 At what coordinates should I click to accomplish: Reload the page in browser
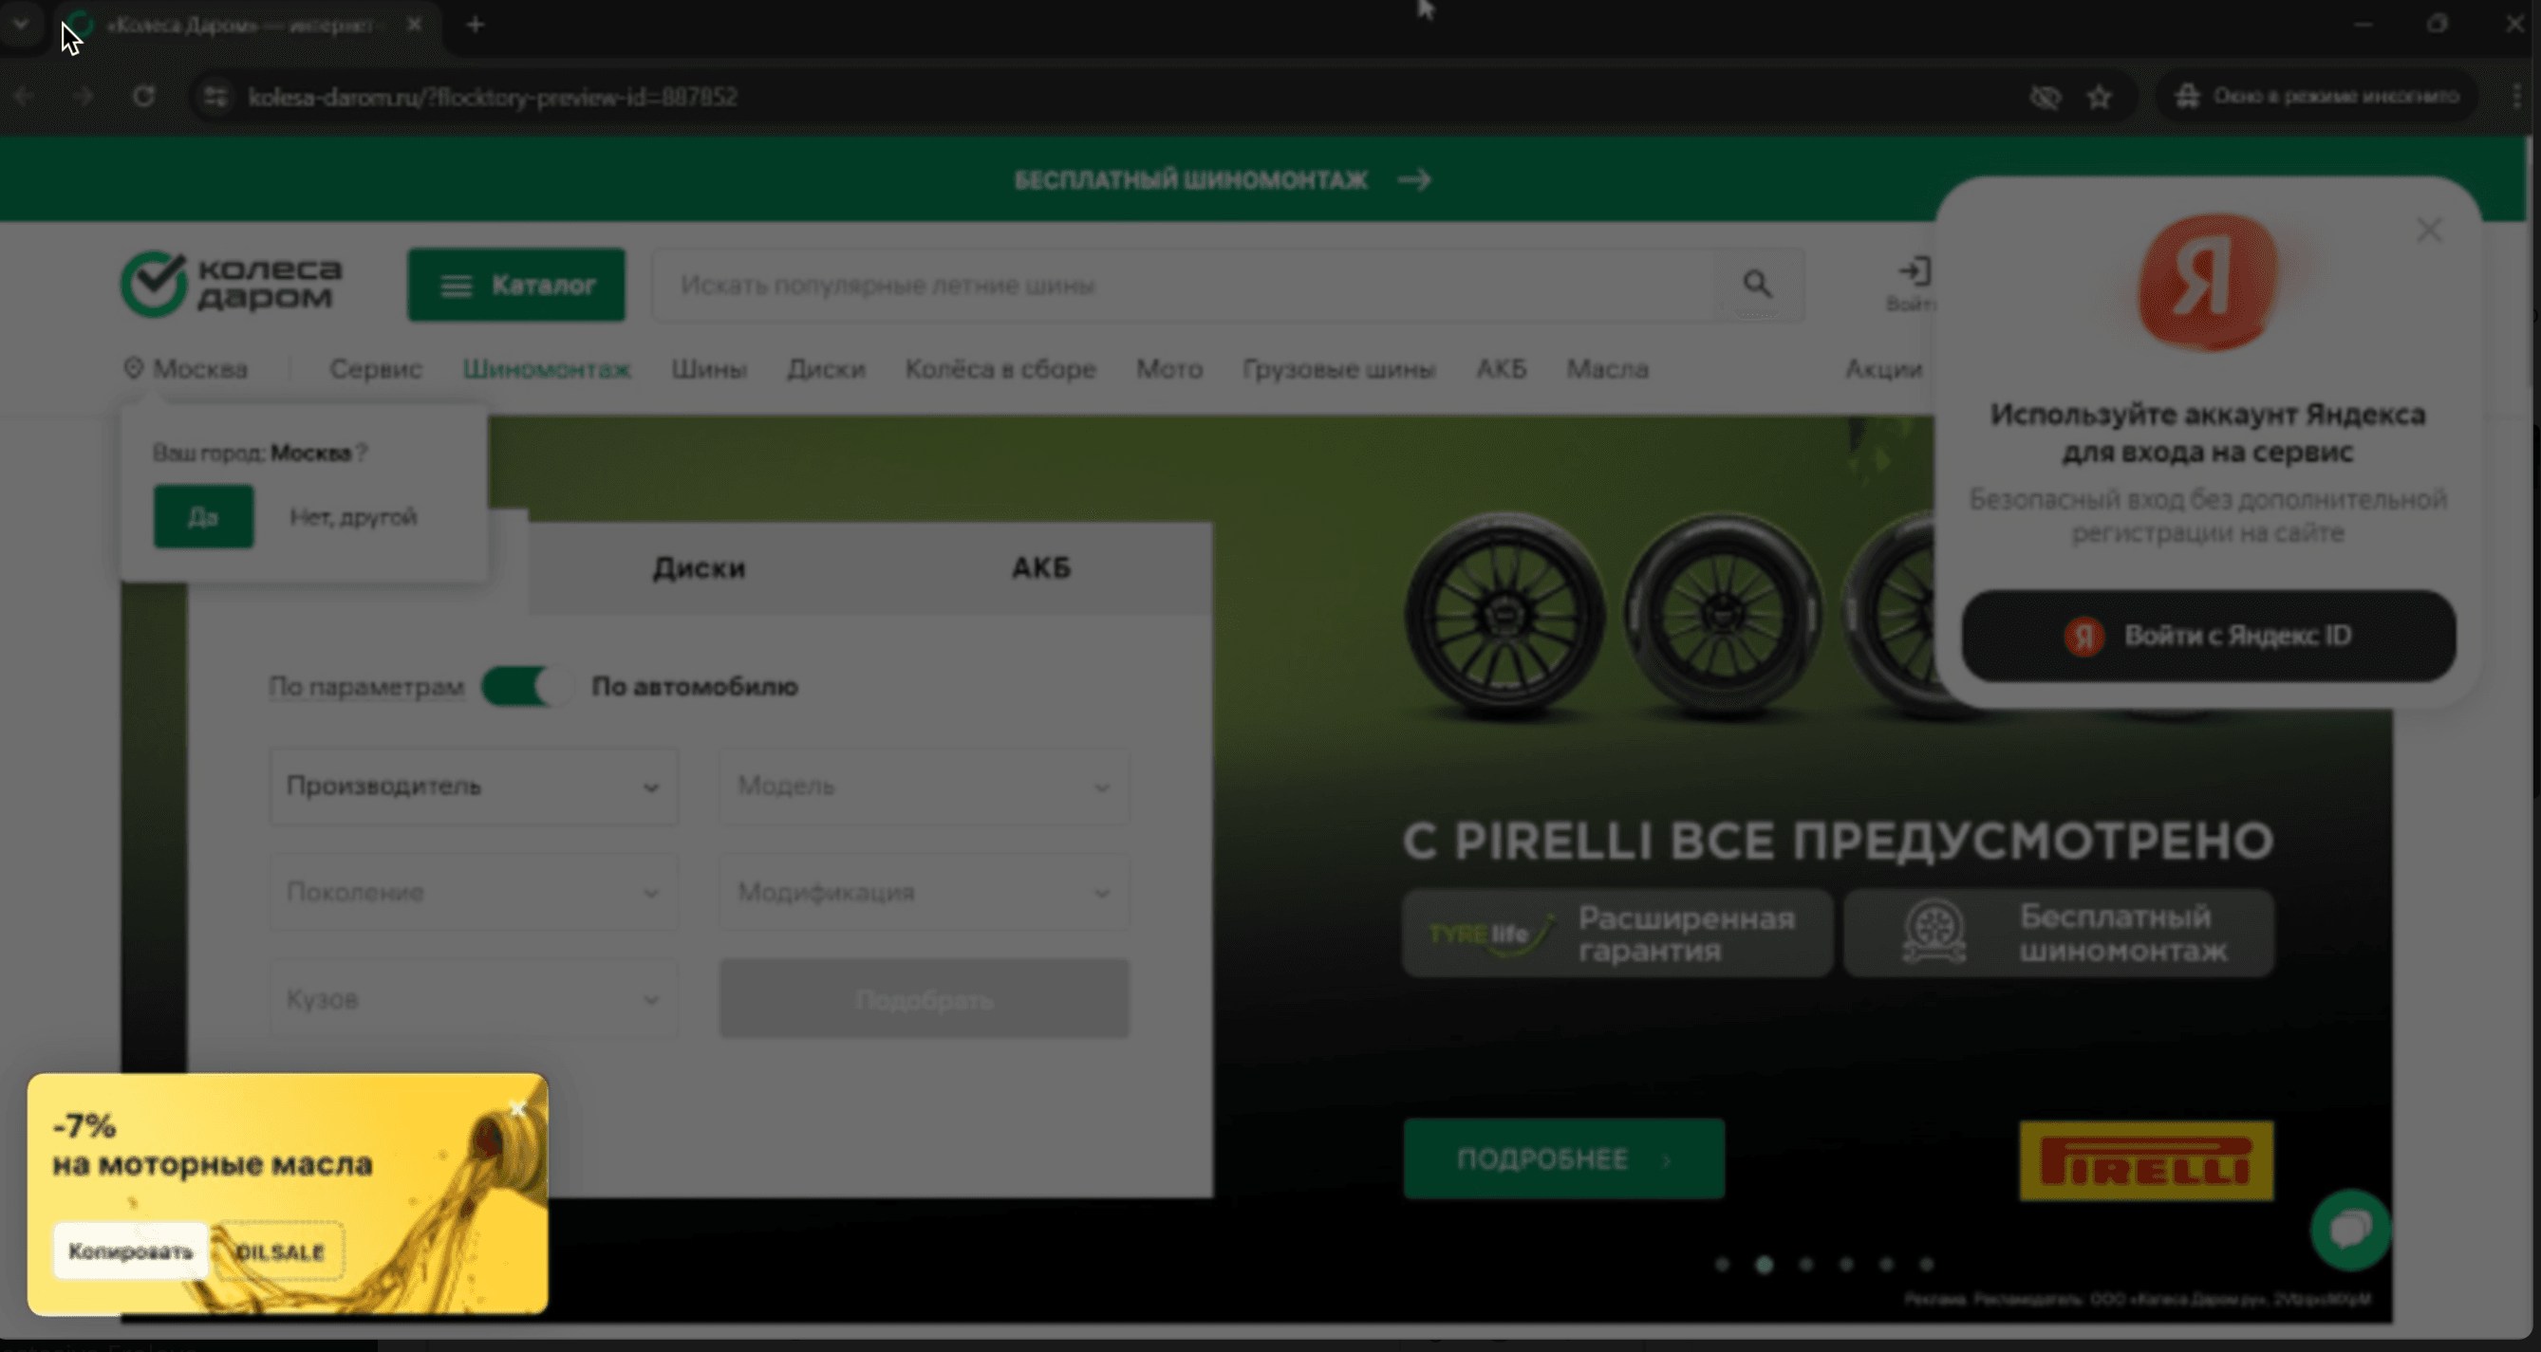click(x=144, y=97)
